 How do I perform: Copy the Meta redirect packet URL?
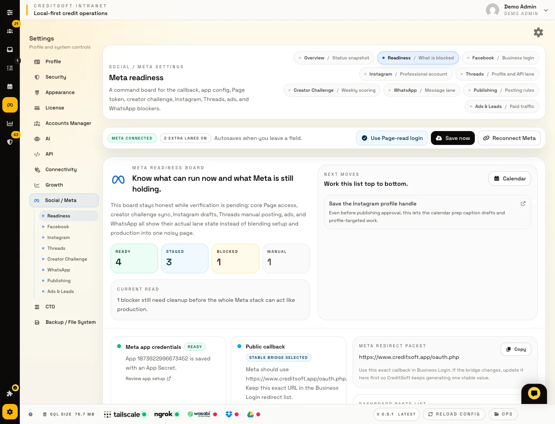pos(516,349)
